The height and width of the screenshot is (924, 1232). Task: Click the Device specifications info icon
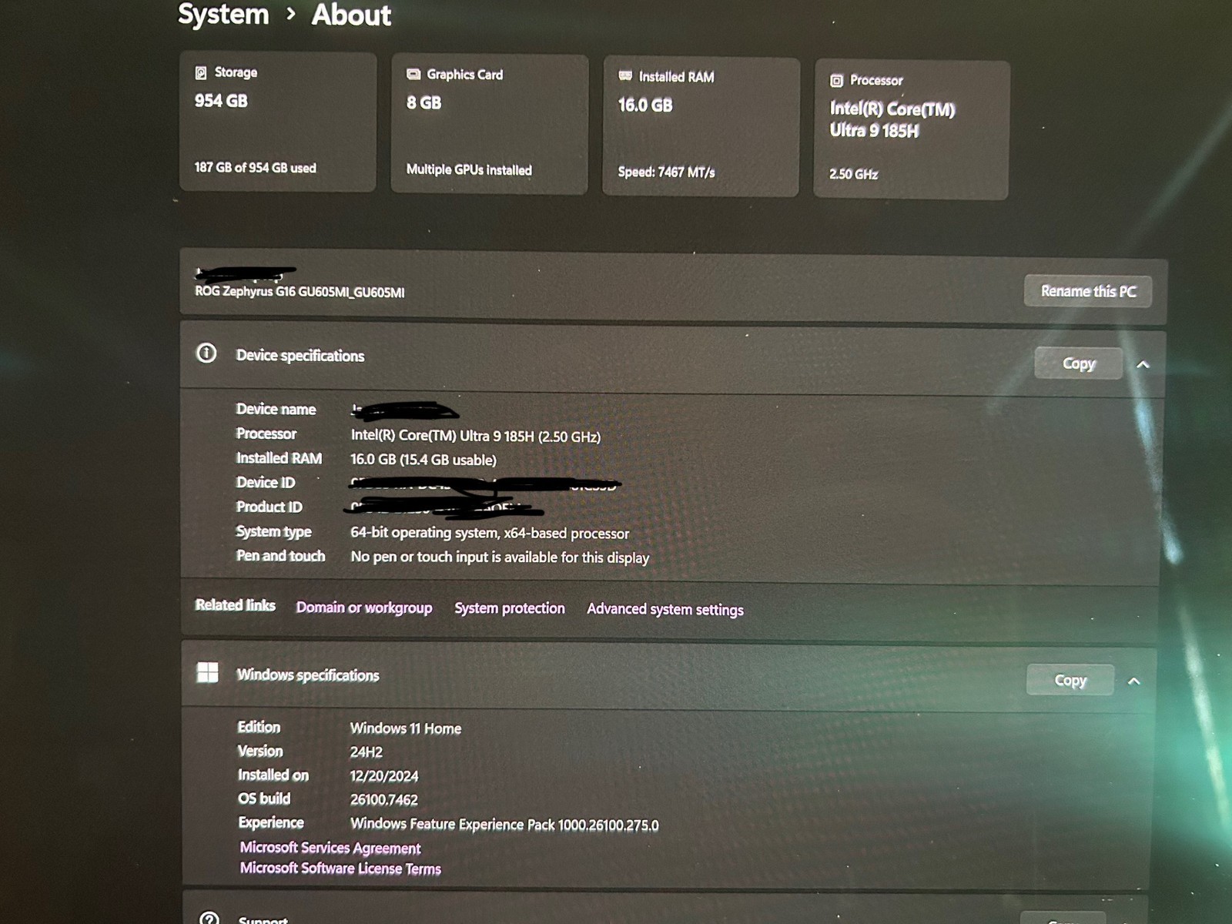(206, 353)
